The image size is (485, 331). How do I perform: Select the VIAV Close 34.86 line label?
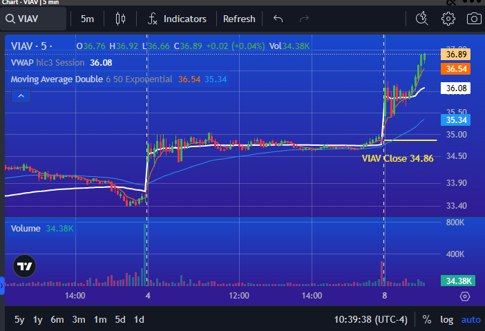click(397, 158)
